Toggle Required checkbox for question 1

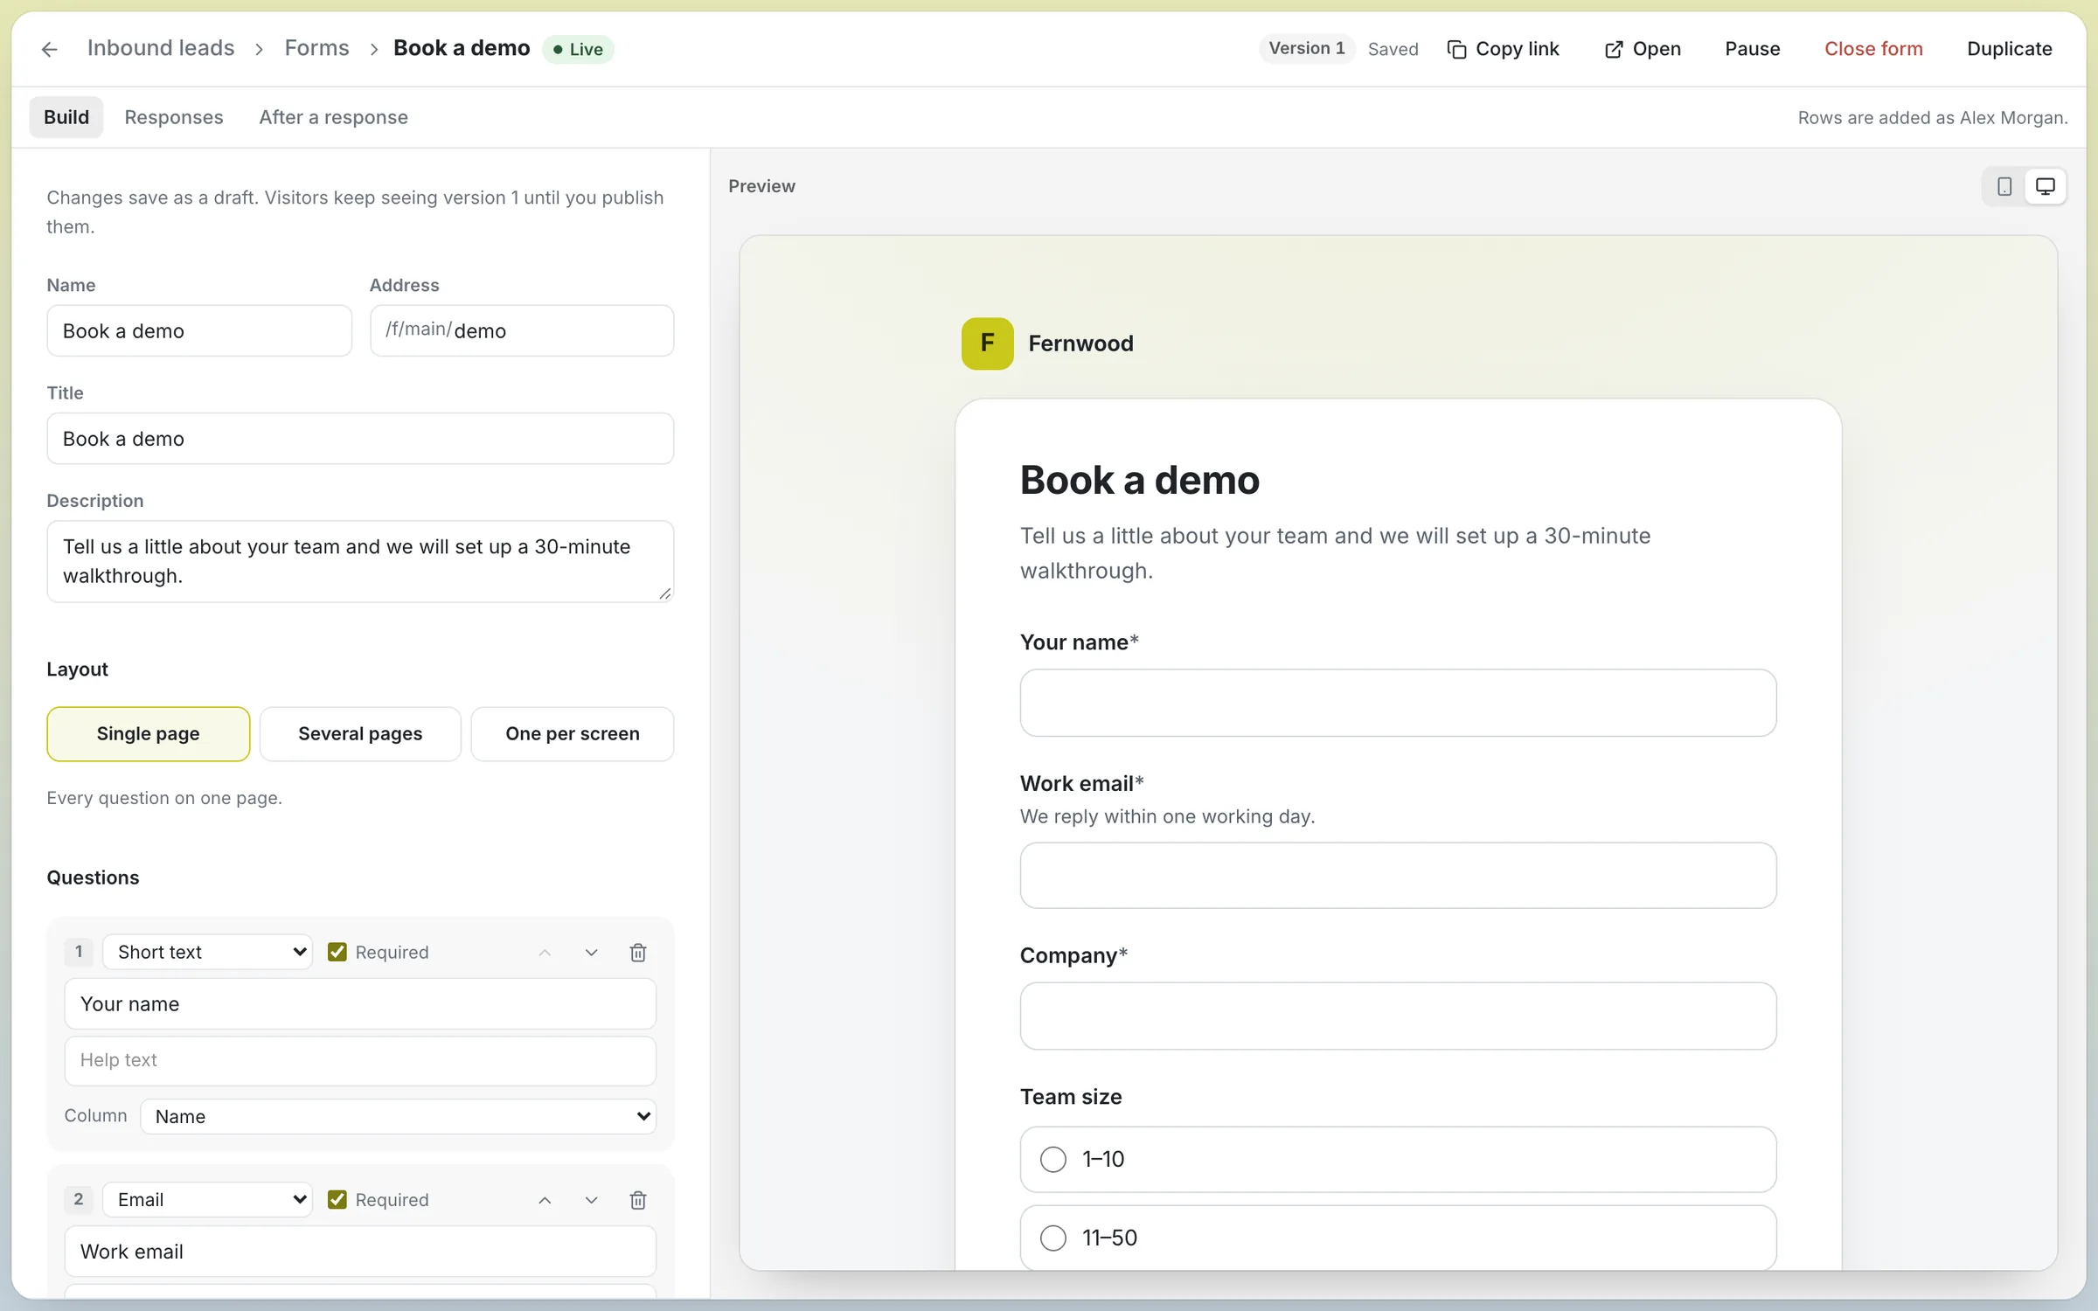337,952
